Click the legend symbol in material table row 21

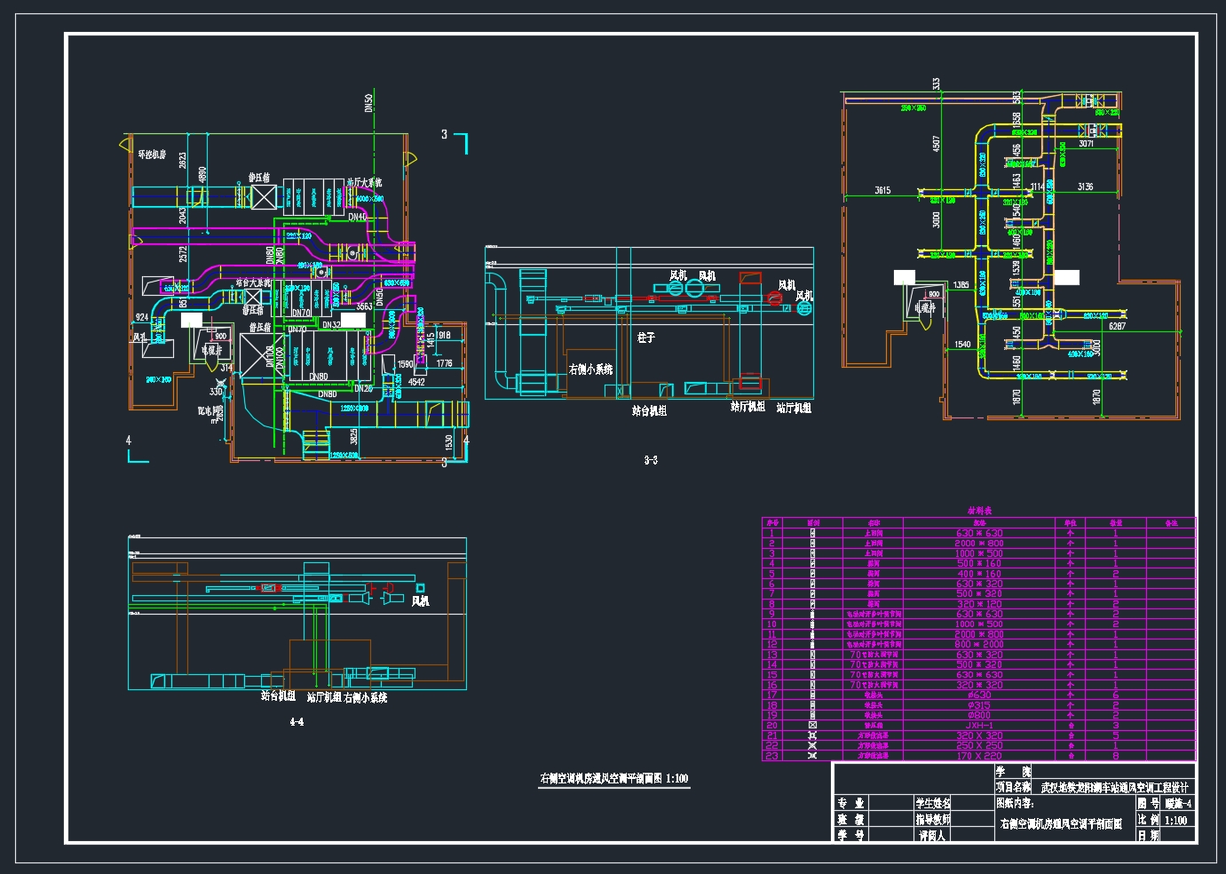point(812,735)
